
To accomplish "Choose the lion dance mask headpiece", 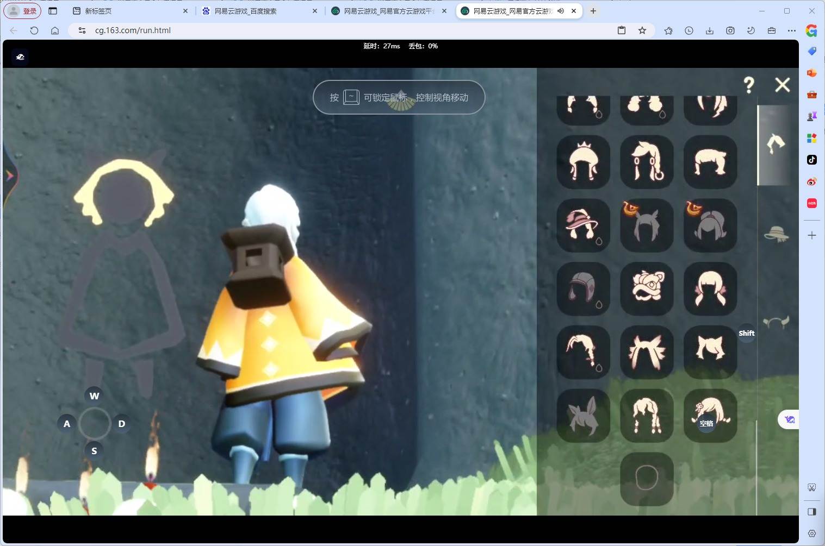I will click(647, 289).
